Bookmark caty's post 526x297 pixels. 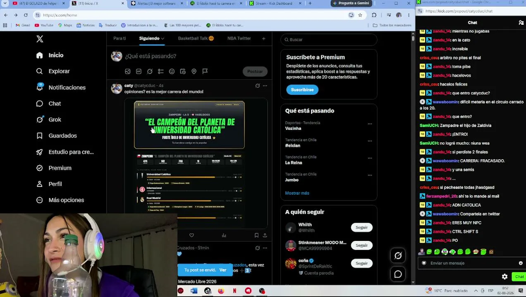[256, 235]
